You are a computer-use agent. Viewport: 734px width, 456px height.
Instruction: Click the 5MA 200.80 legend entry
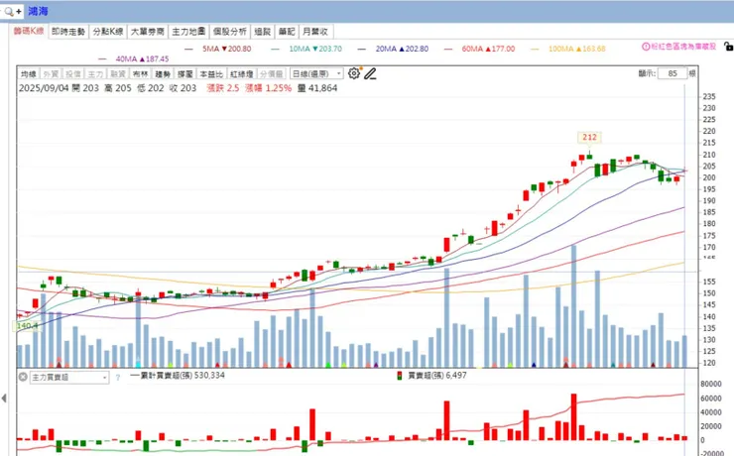pos(218,49)
